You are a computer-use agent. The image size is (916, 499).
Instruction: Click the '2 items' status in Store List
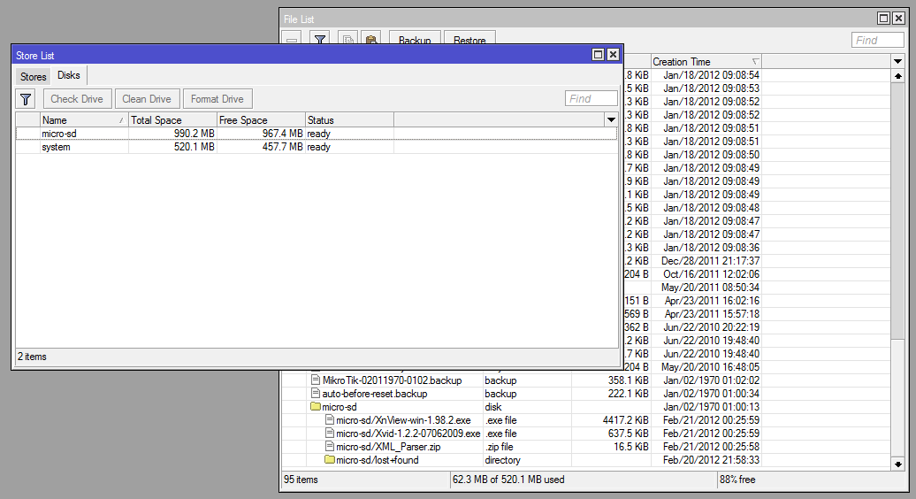pyautogui.click(x=32, y=357)
